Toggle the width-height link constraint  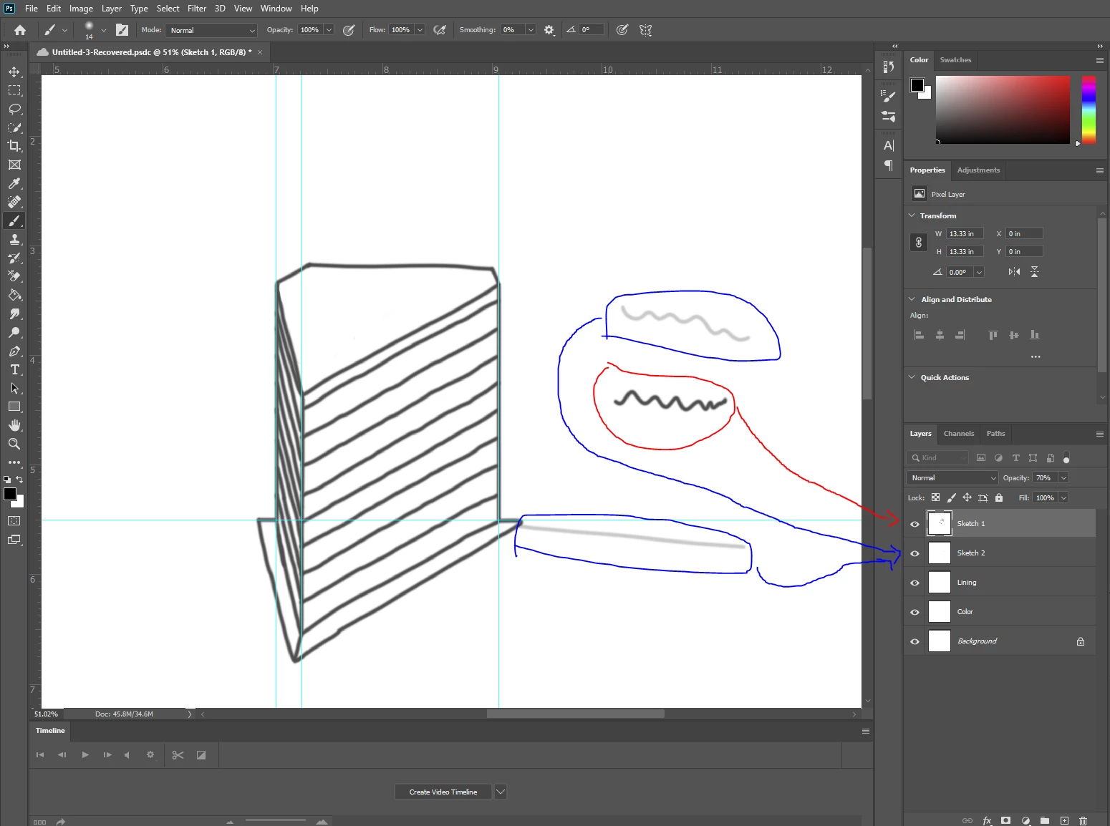click(919, 243)
